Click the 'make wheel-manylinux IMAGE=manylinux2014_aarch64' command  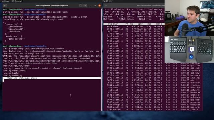point(34,49)
